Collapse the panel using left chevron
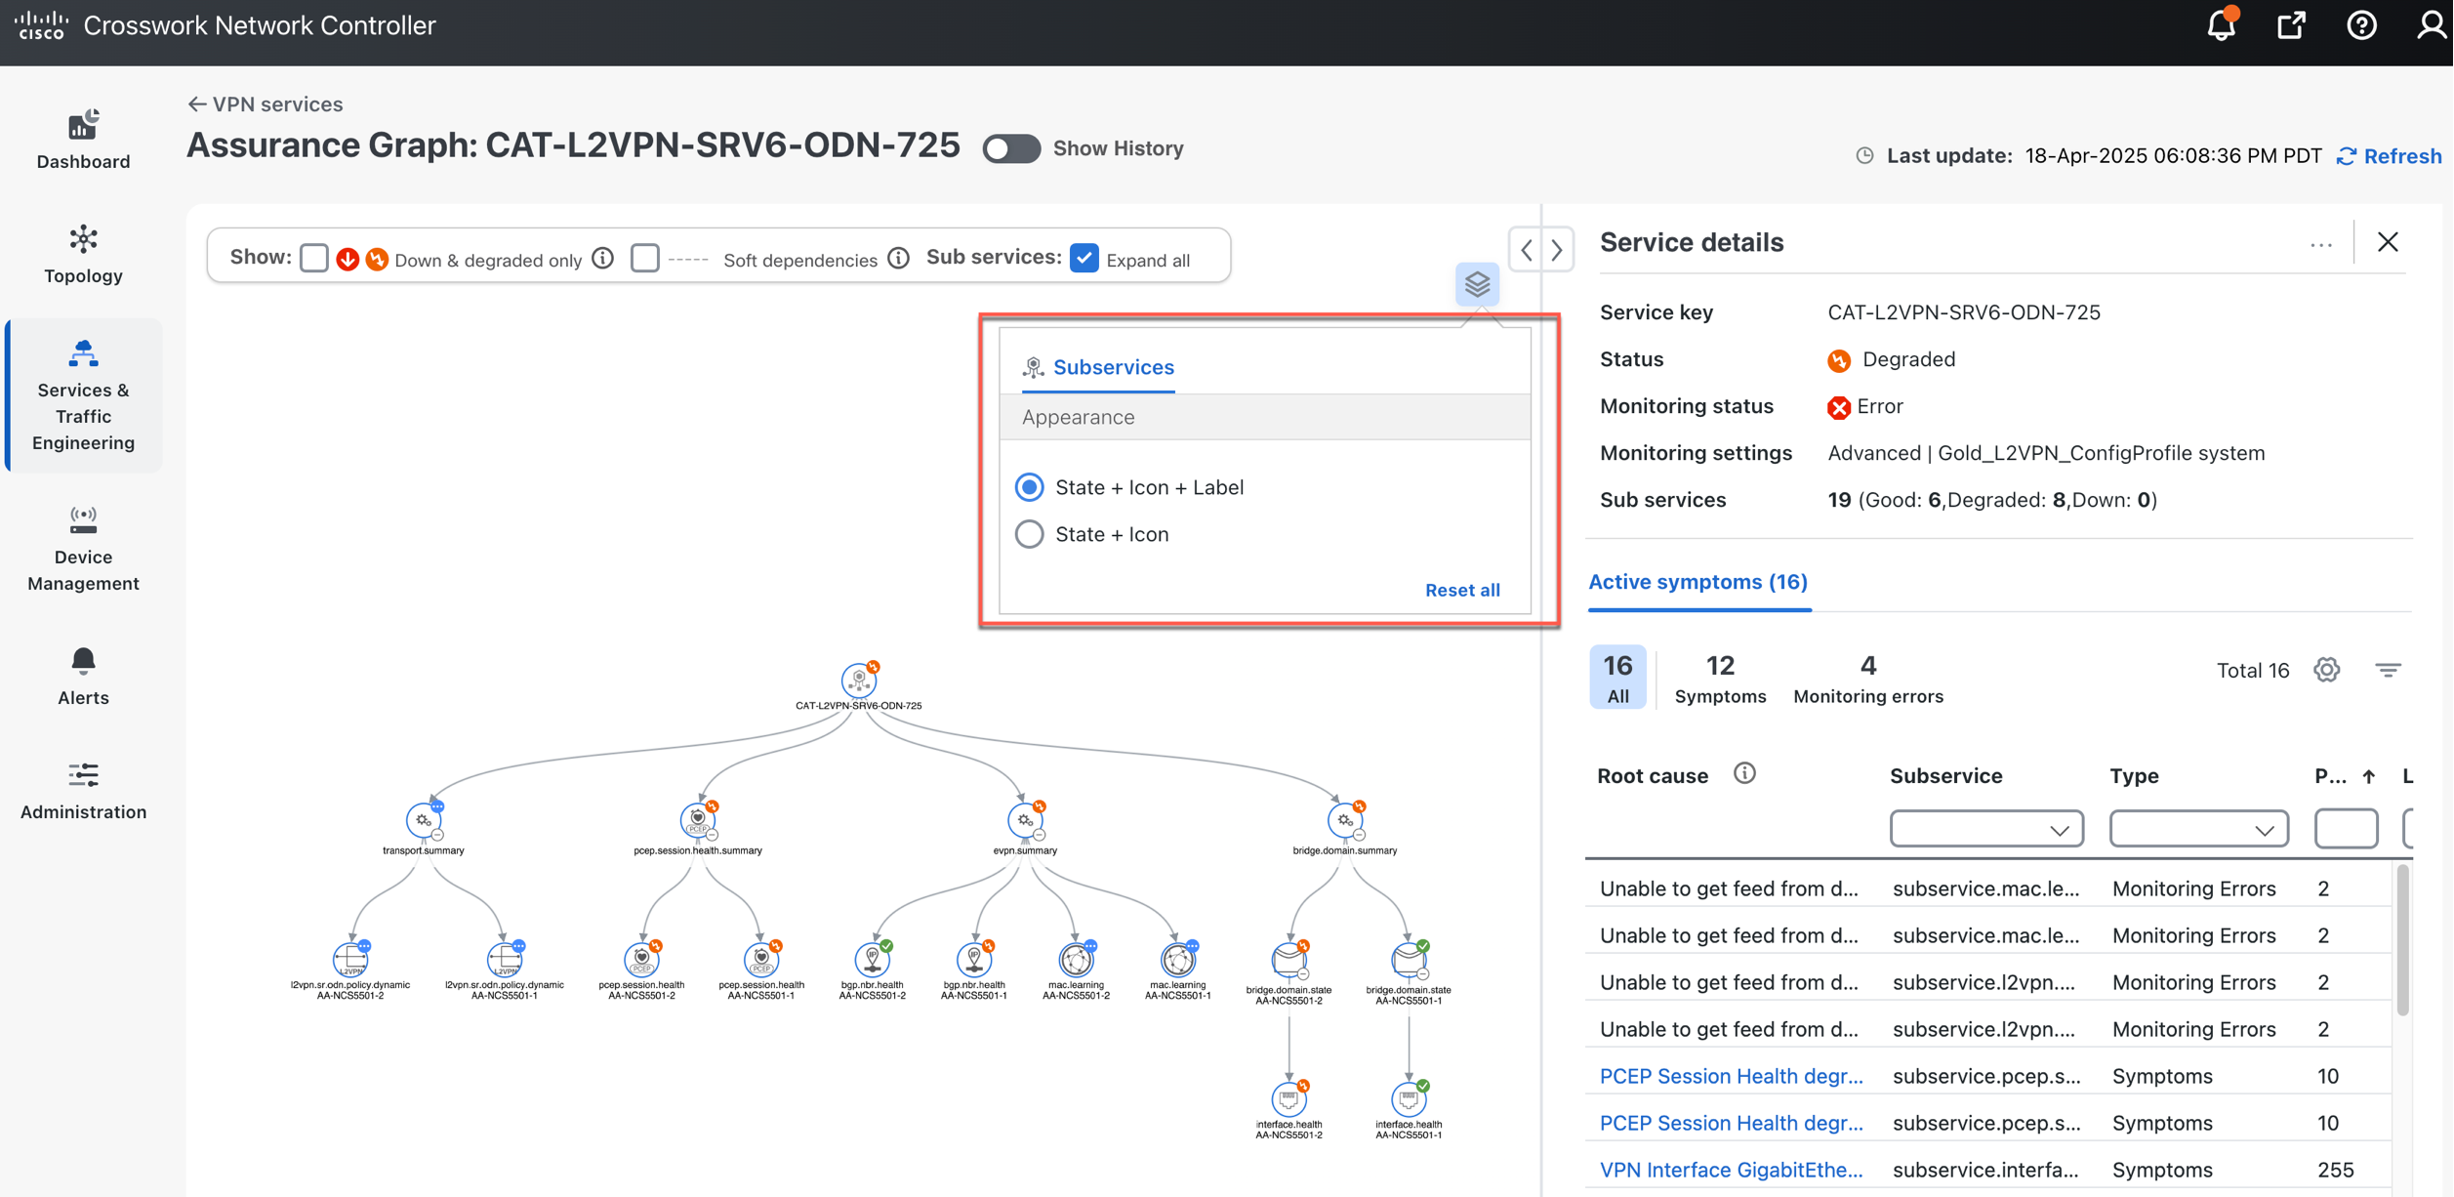Screen dimensions: 2454x1197 click(1527, 250)
